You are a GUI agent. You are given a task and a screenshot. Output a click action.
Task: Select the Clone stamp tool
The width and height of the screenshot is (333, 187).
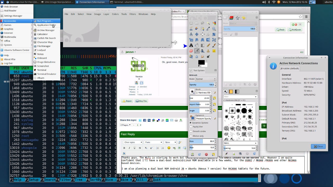[208, 51]
